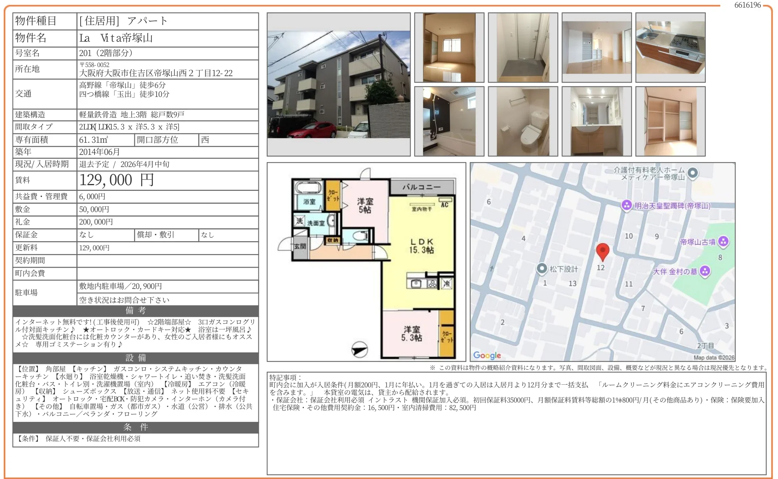Click 松下設計 gray map pin

tap(542, 268)
